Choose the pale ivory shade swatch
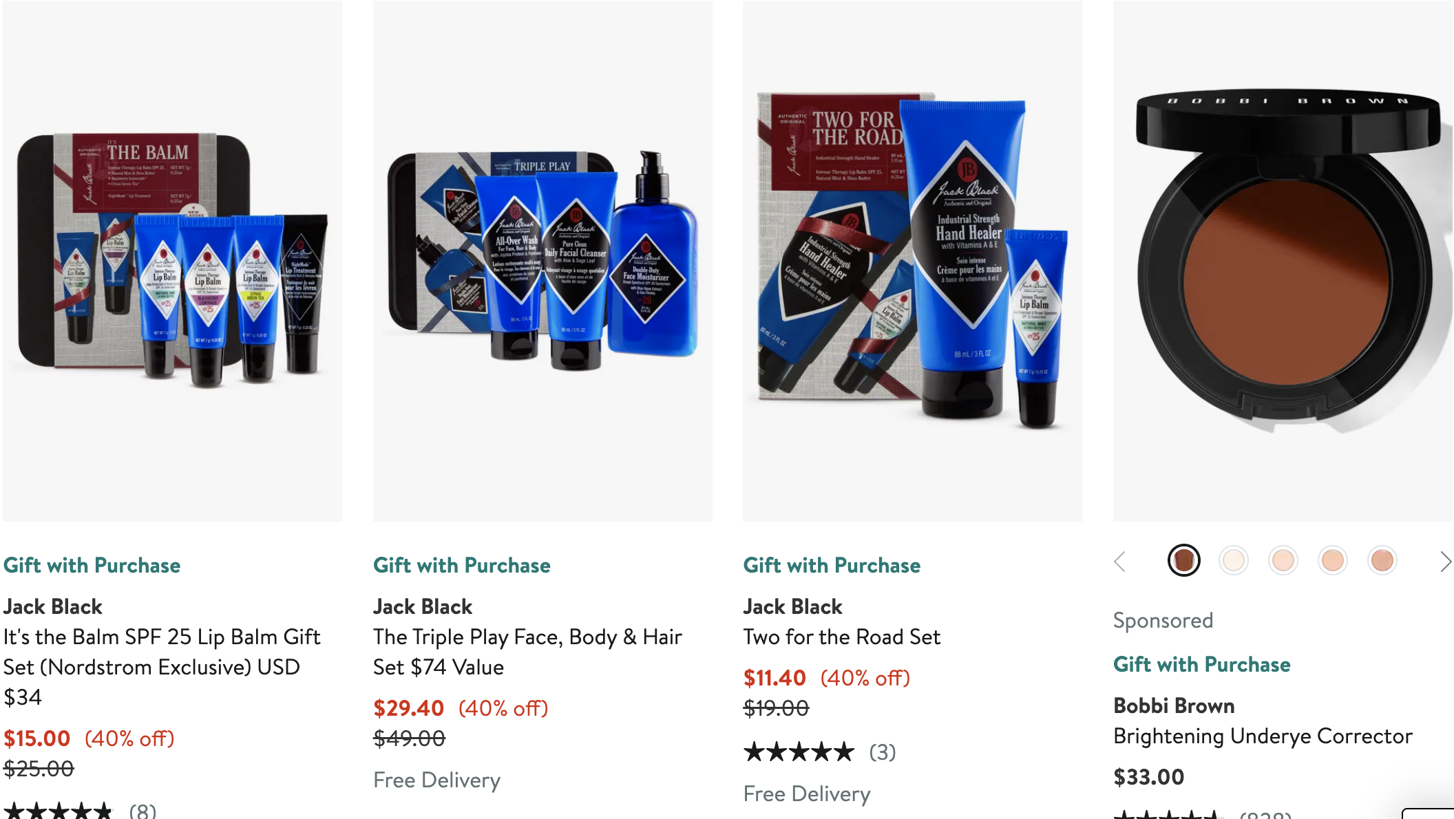1454x819 pixels. point(1234,560)
